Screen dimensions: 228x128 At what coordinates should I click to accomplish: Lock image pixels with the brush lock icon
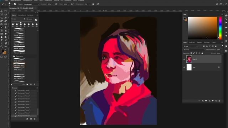click(x=194, y=53)
